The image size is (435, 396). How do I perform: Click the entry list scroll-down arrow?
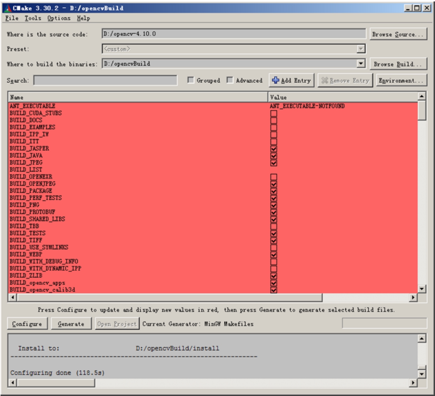click(421, 289)
